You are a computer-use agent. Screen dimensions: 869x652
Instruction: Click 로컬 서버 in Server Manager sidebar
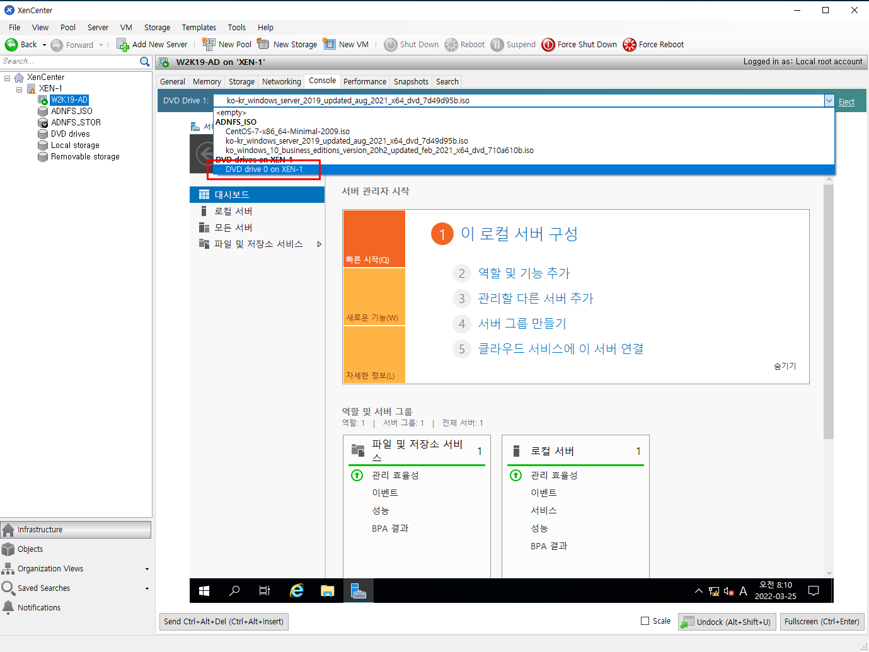(x=257, y=211)
